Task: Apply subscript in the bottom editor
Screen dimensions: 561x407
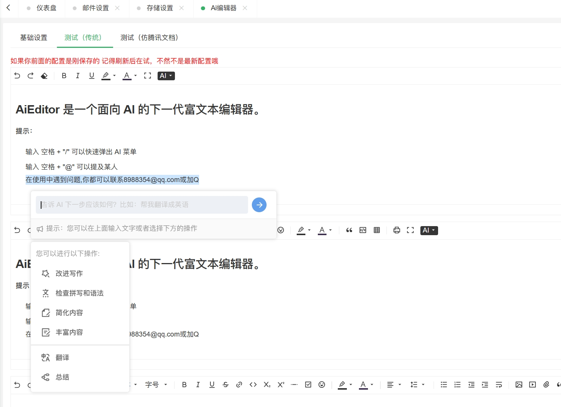Action: point(267,385)
